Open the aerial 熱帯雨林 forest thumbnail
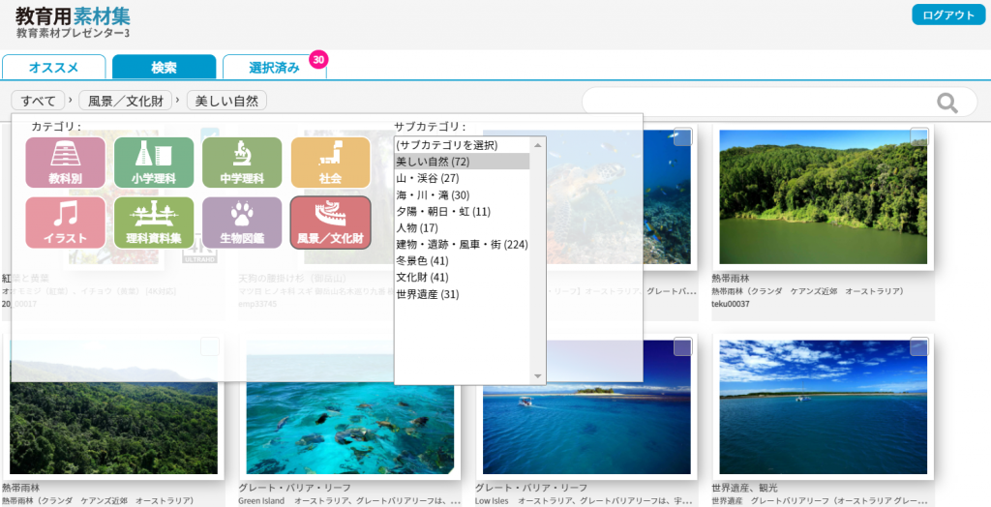The width and height of the screenshot is (991, 507). pyautogui.click(x=114, y=407)
